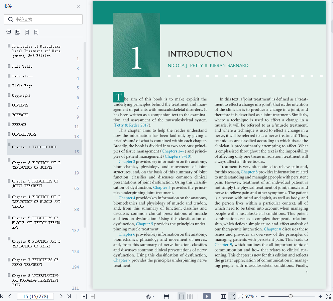Go back to previous view icon

click(84, 296)
